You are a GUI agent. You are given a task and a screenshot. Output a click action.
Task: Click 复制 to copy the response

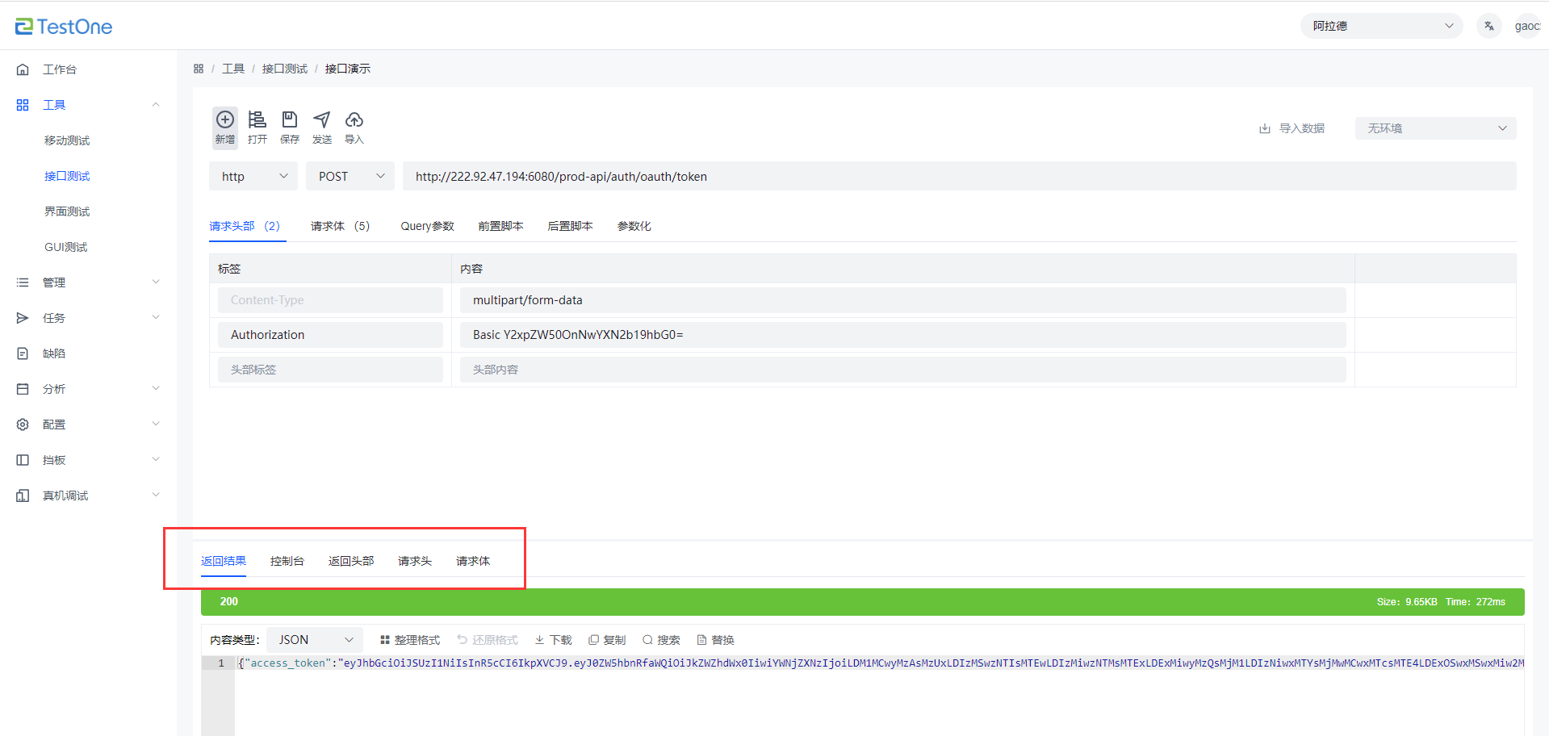click(607, 640)
